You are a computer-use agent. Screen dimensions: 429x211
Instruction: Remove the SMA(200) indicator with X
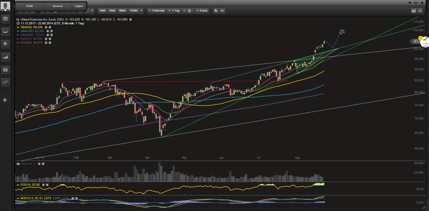coord(52,35)
